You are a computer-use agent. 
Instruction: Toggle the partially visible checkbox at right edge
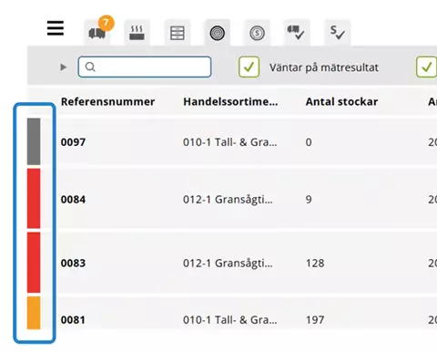coord(426,67)
